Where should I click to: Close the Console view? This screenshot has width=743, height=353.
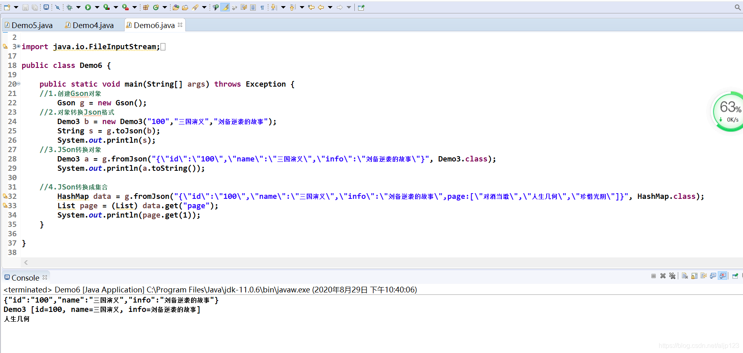pyautogui.click(x=45, y=277)
